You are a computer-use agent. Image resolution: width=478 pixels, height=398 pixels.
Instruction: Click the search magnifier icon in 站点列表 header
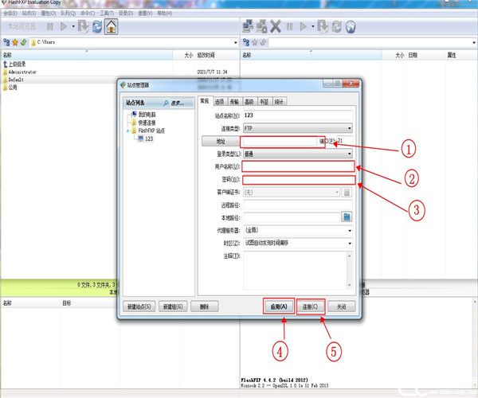coord(168,103)
